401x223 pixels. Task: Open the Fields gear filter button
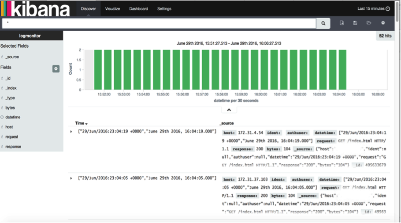click(56, 69)
